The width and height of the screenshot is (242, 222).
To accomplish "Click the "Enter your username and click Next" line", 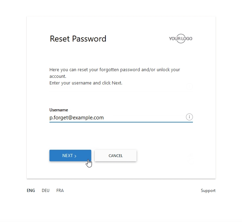I will 86,83.
